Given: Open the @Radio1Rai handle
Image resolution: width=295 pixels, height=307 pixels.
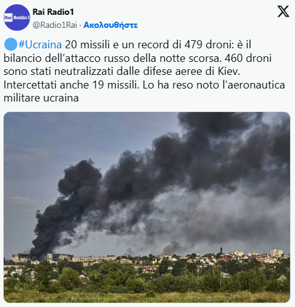Looking at the screenshot, I should pos(55,25).
